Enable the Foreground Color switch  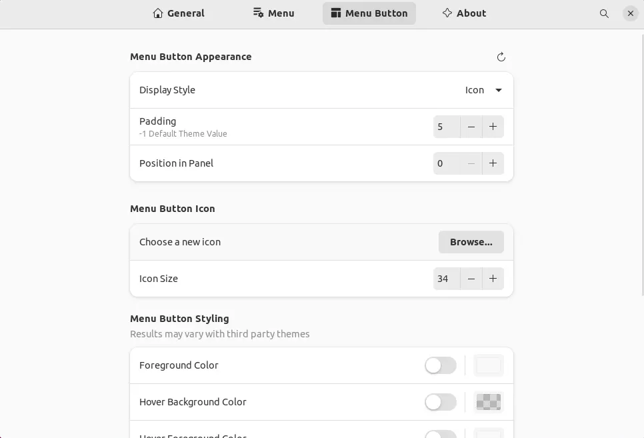point(440,365)
